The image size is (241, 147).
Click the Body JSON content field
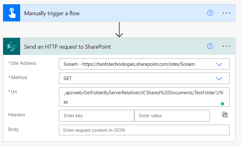[x=144, y=130]
